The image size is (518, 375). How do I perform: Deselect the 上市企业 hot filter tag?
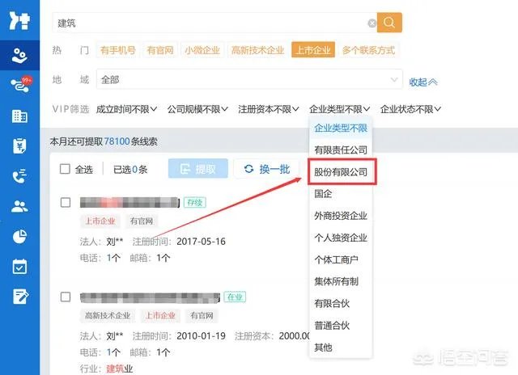(313, 50)
